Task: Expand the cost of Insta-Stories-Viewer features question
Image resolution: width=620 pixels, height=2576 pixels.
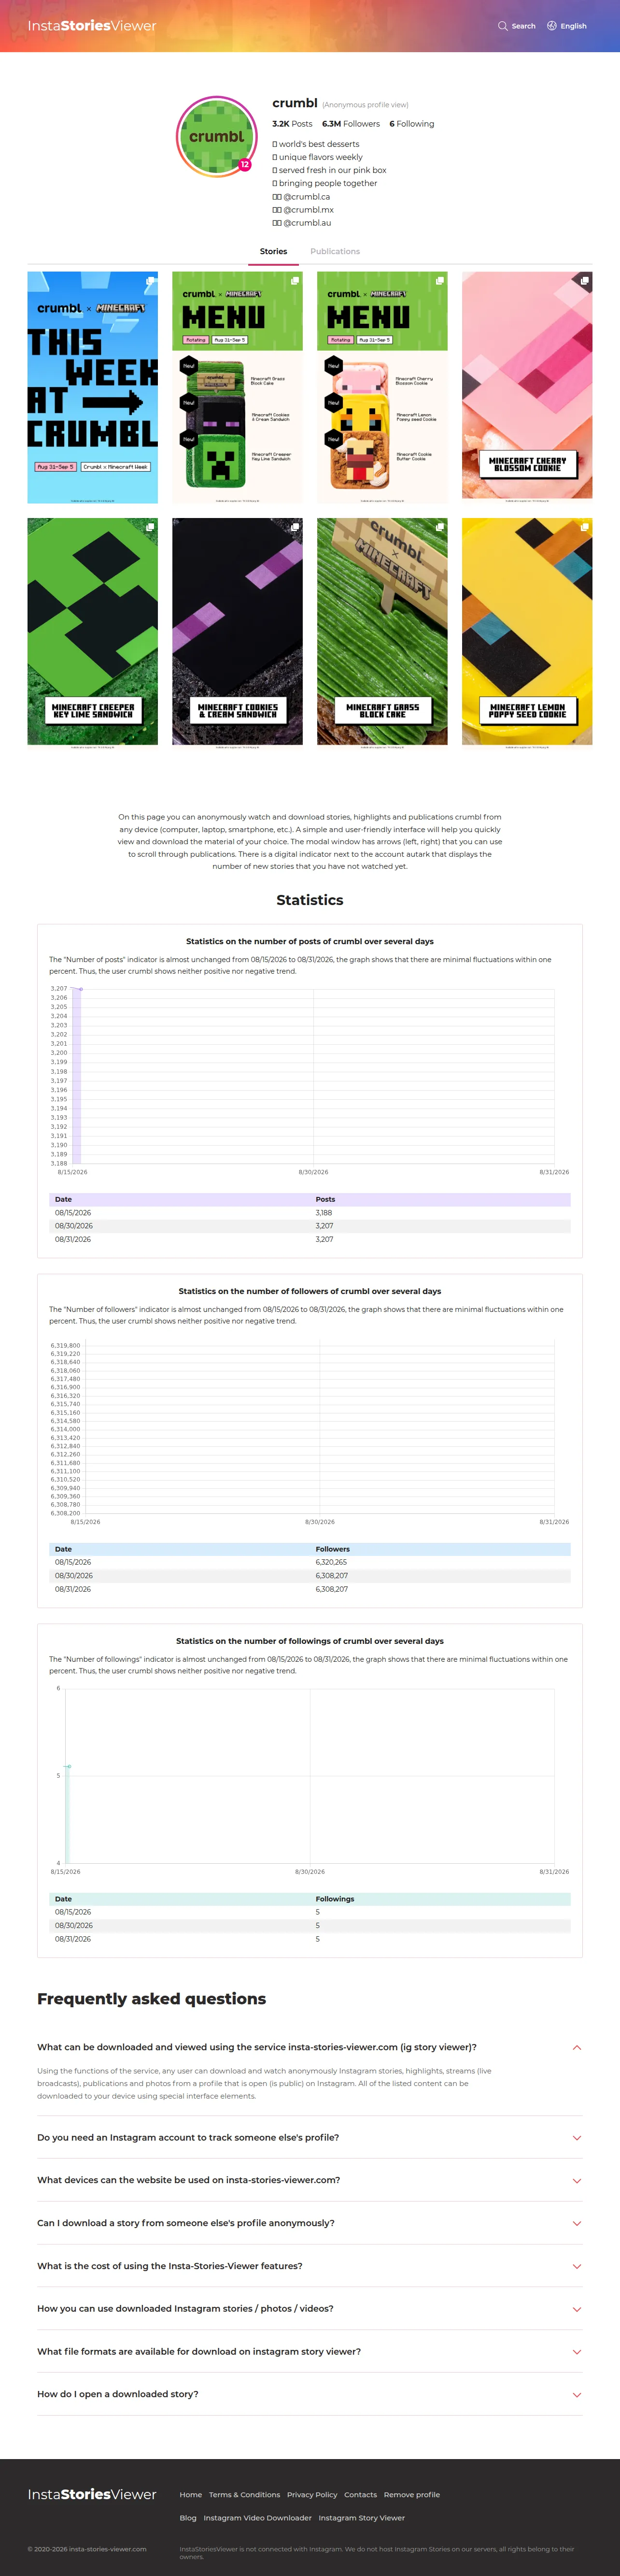Action: tap(310, 2266)
